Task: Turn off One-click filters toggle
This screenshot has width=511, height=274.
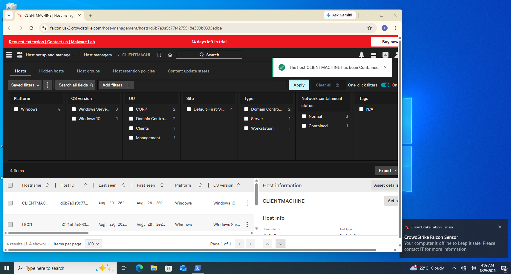Action: click(385, 85)
